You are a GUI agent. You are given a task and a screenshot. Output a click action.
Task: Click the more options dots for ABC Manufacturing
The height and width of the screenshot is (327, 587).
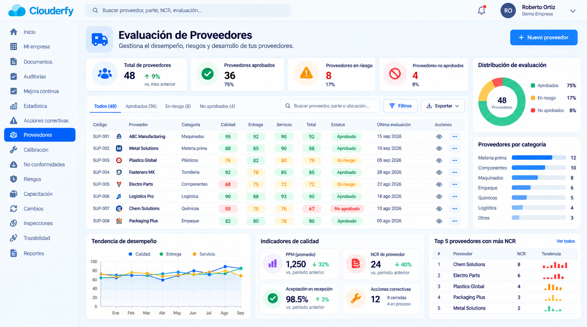pos(455,137)
